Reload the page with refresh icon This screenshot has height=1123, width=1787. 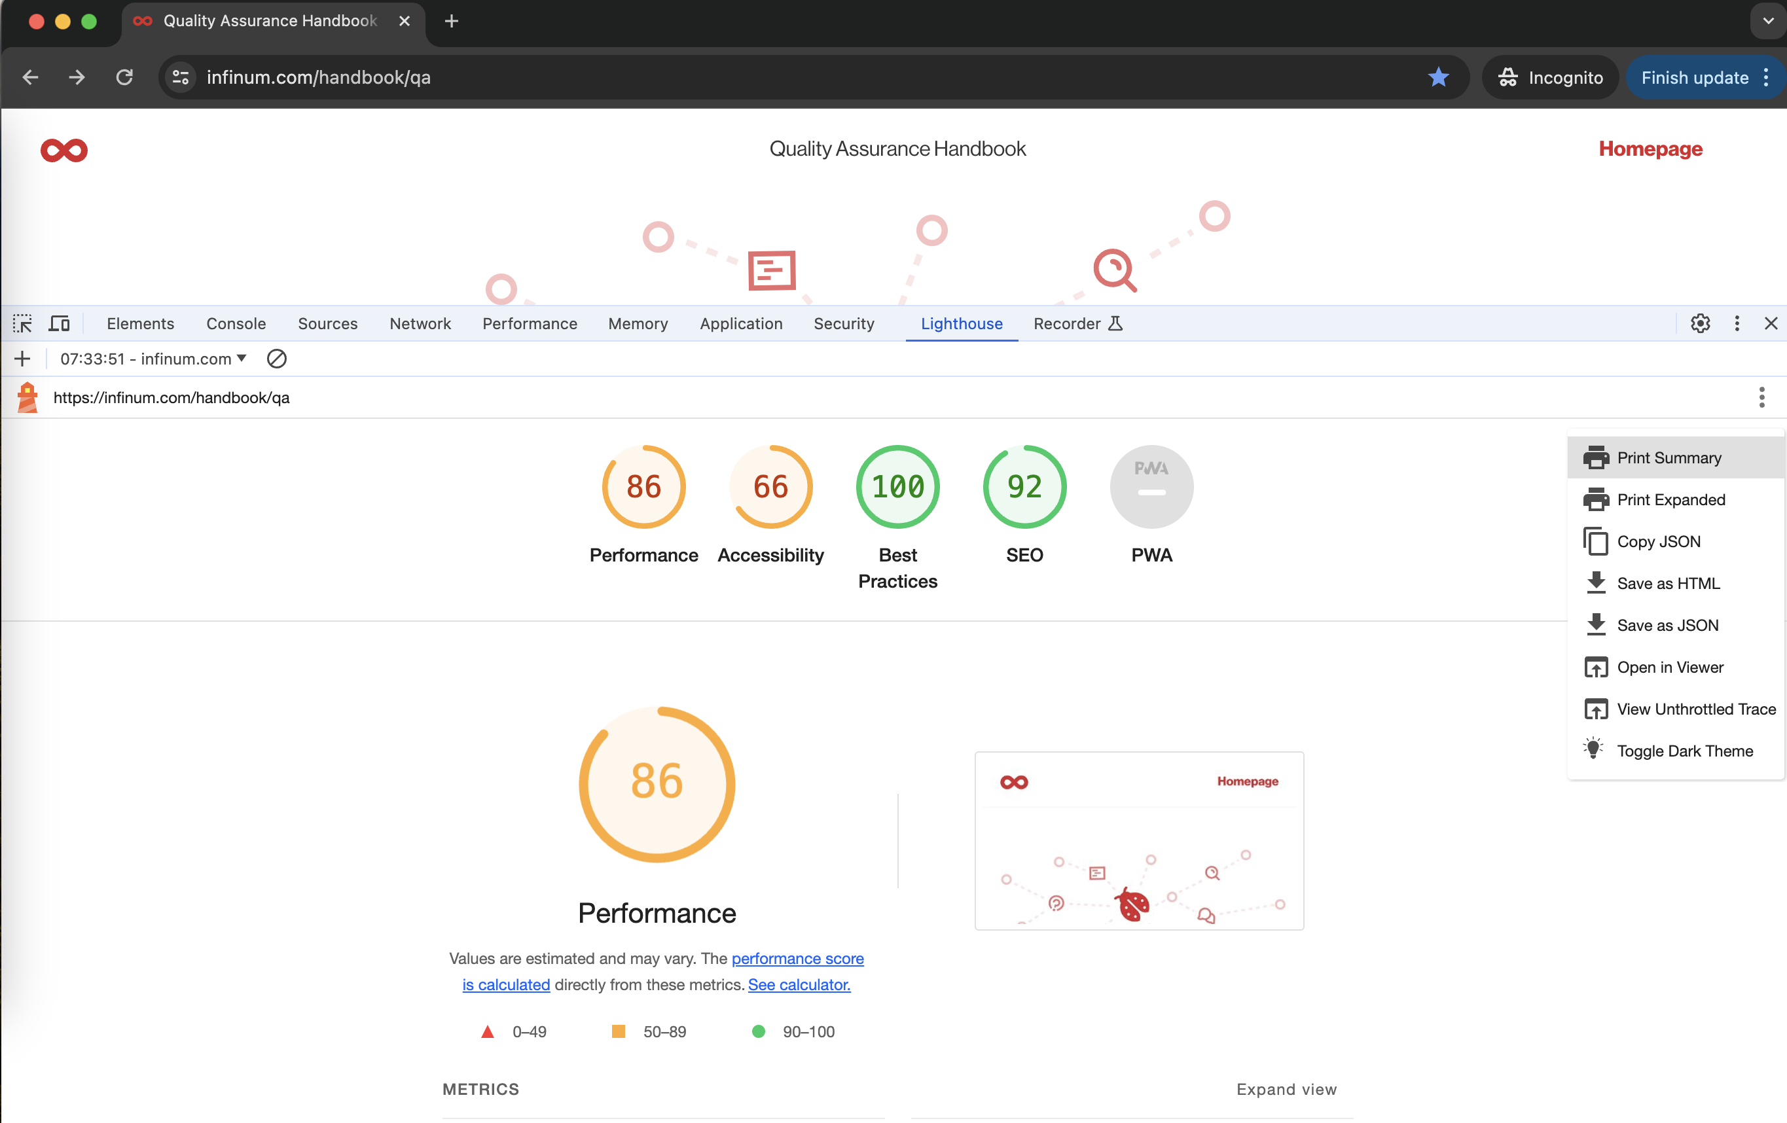(124, 77)
